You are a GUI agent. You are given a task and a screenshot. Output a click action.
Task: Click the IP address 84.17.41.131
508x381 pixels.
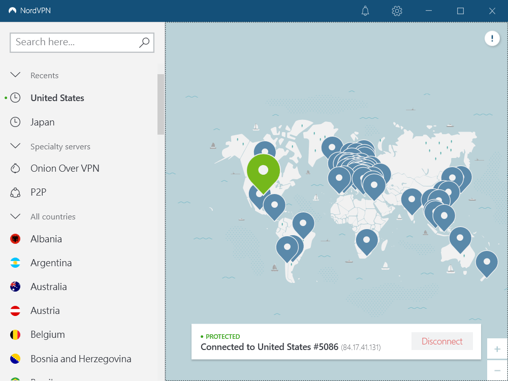tap(361, 347)
